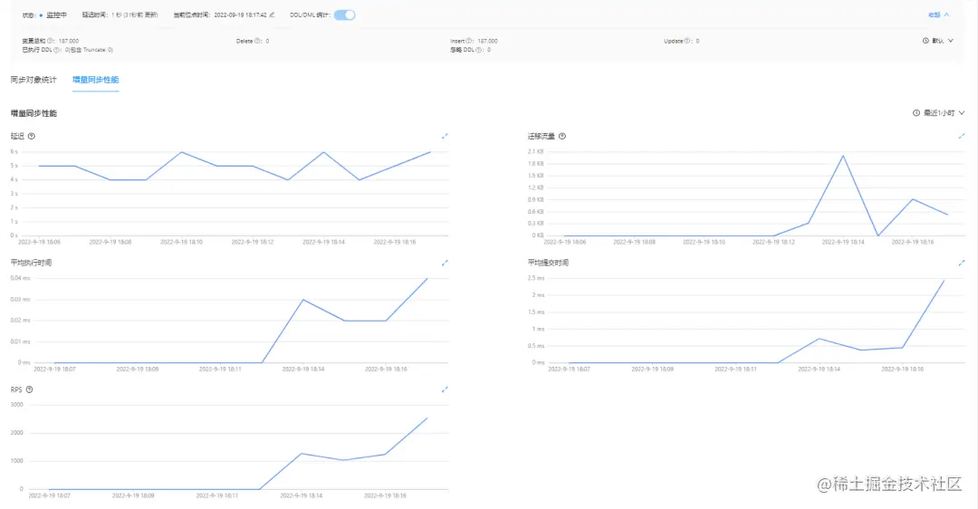This screenshot has width=978, height=509.
Task: Switch to the 同步对象统计 tab
Action: point(34,80)
